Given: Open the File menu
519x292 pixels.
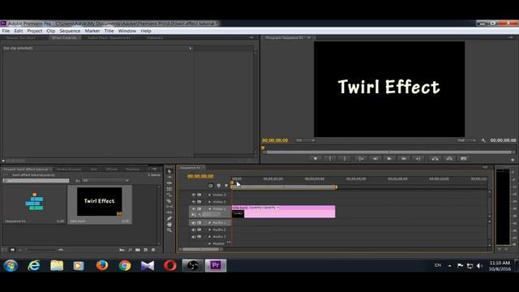Looking at the screenshot, I should [x=6, y=31].
